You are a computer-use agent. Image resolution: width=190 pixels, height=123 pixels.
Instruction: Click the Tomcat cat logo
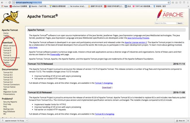11,17
